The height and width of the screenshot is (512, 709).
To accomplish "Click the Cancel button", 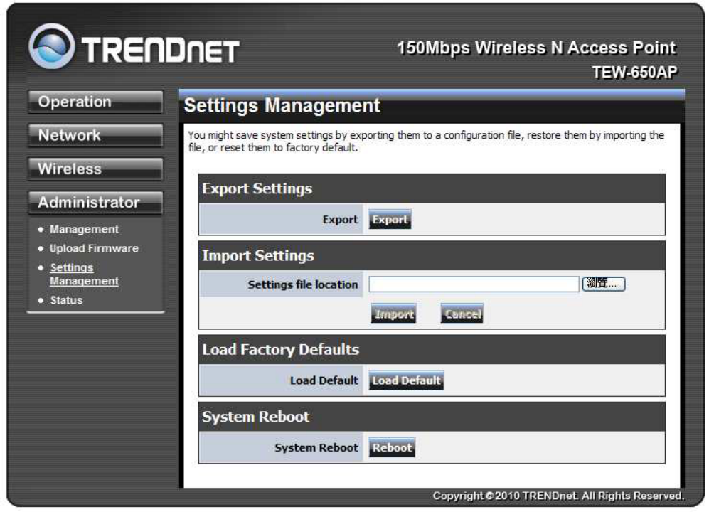I will [x=462, y=314].
